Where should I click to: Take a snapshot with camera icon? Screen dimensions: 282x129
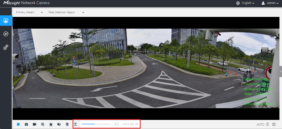[27, 124]
